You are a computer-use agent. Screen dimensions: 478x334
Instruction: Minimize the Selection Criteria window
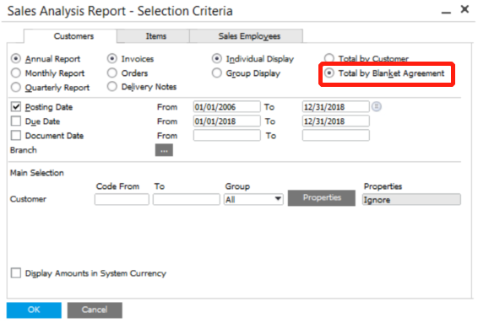446,12
